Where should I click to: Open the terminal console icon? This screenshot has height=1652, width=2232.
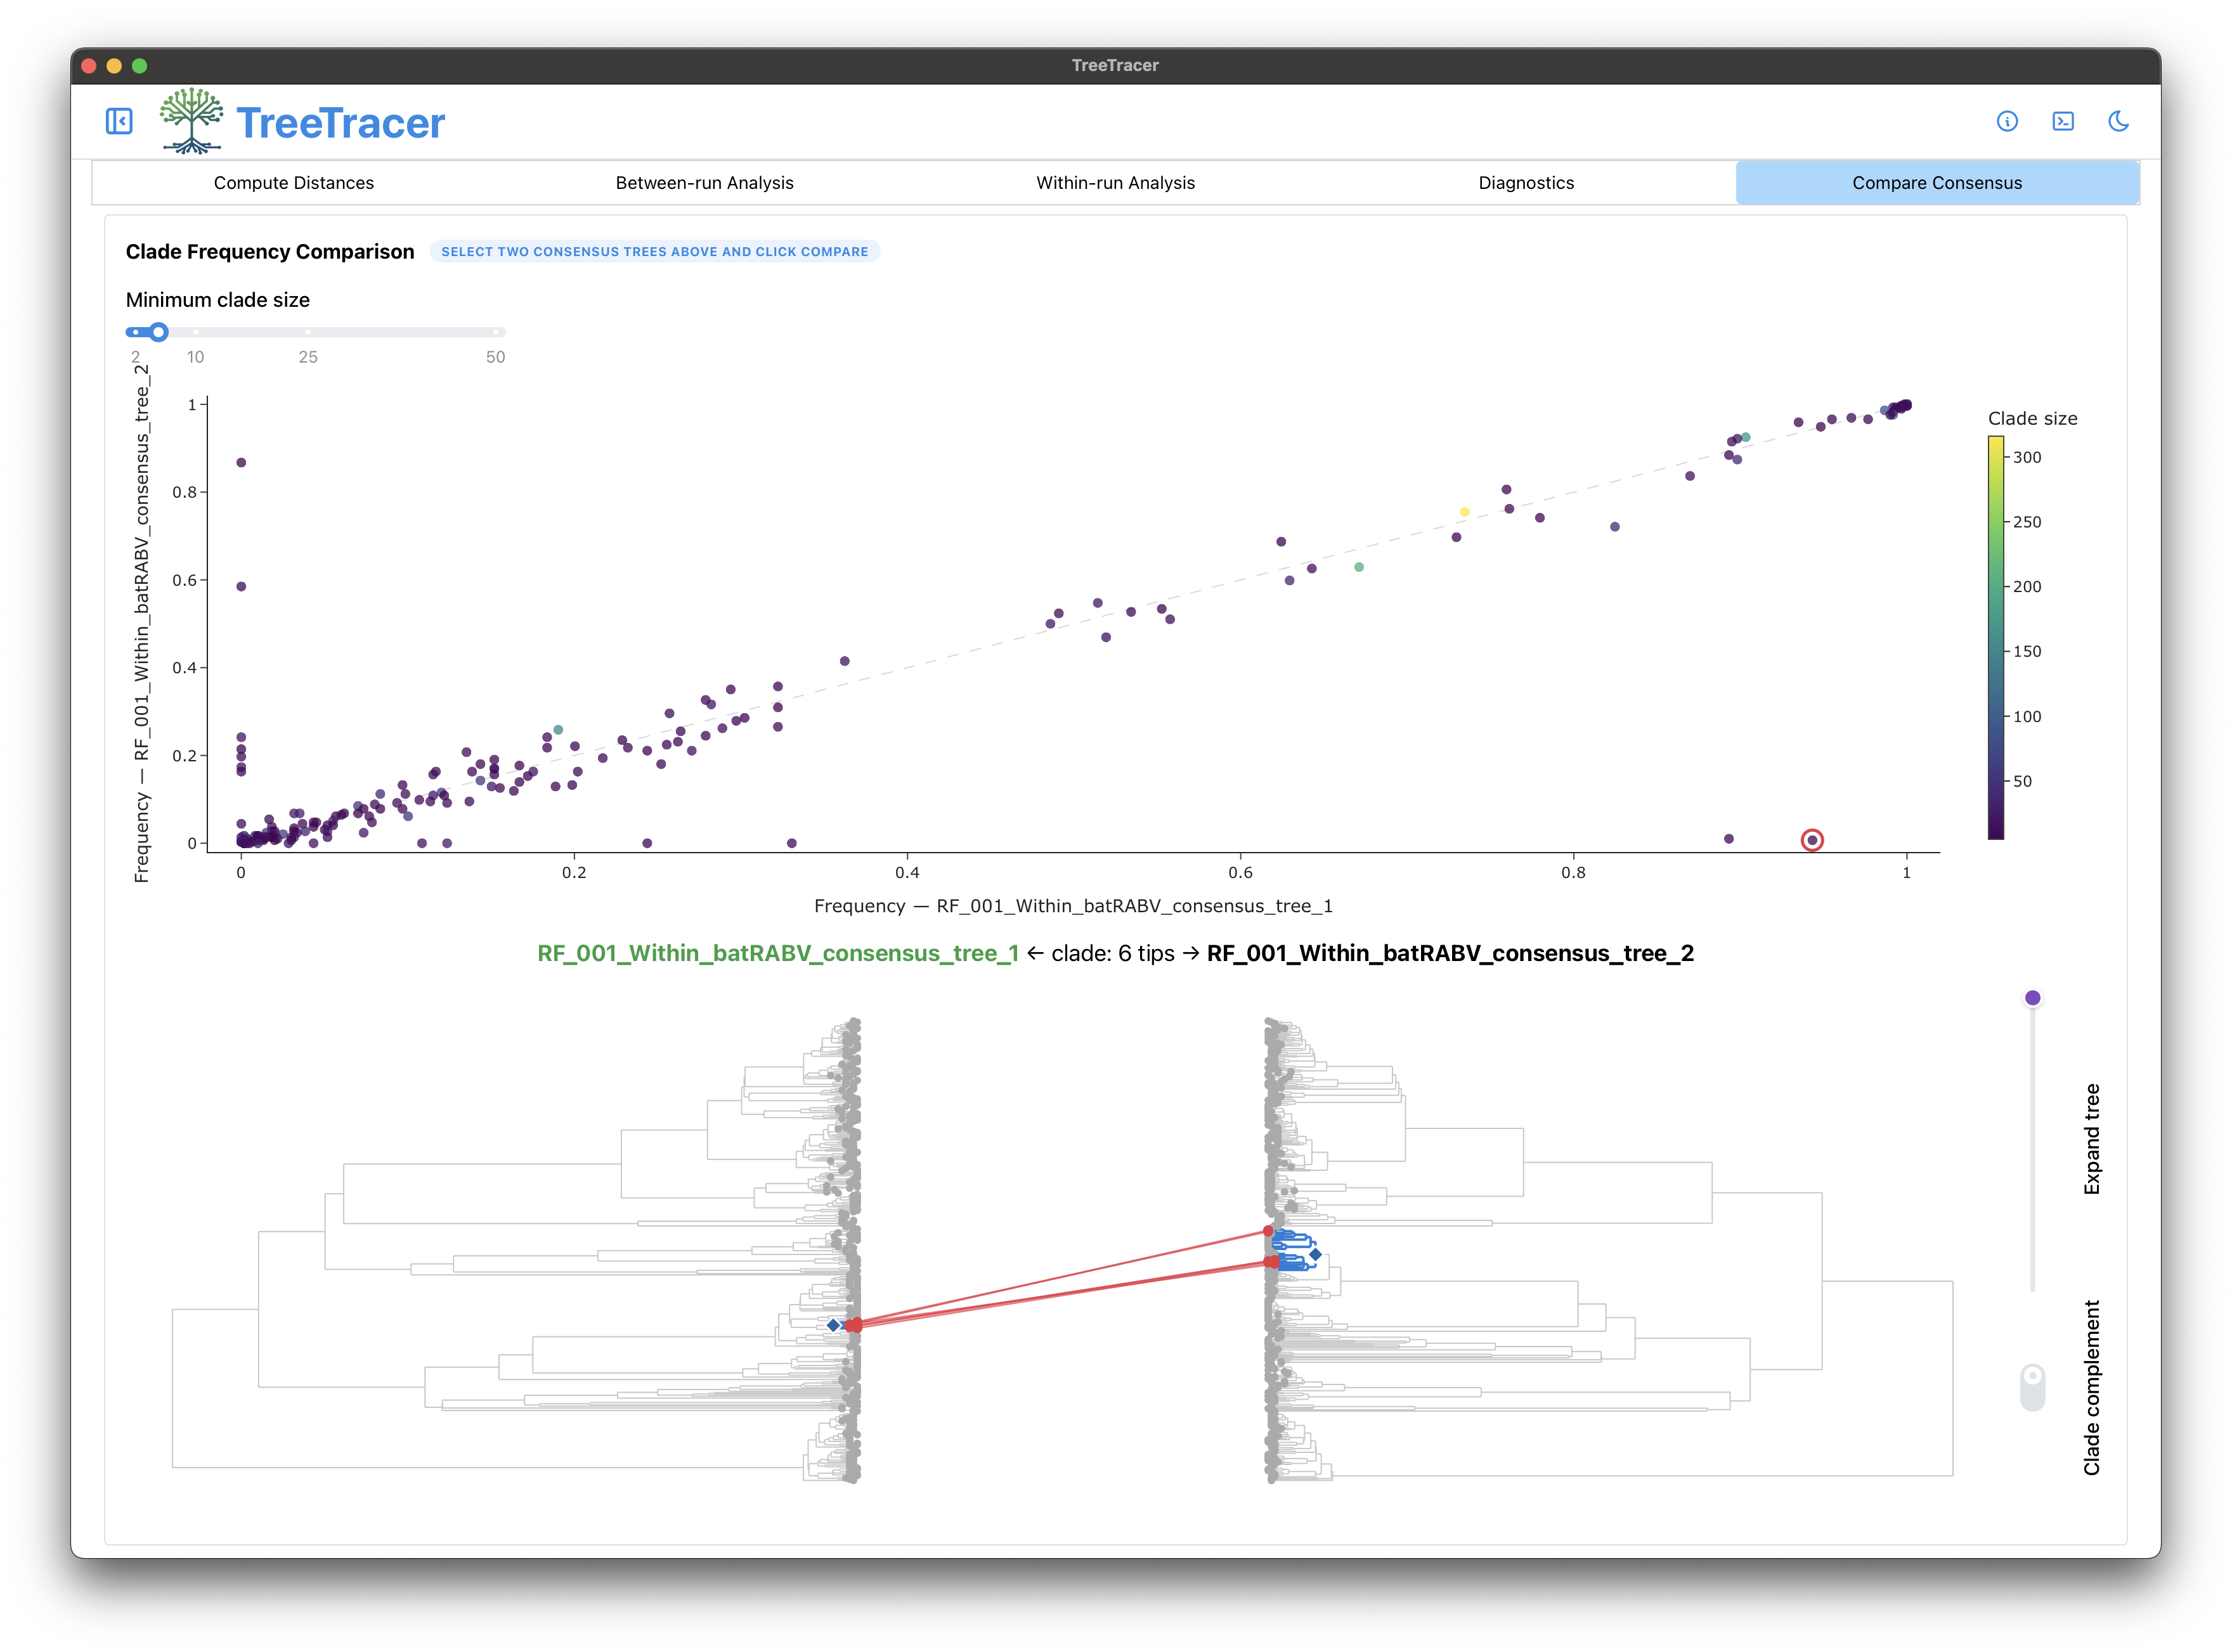tap(2062, 122)
